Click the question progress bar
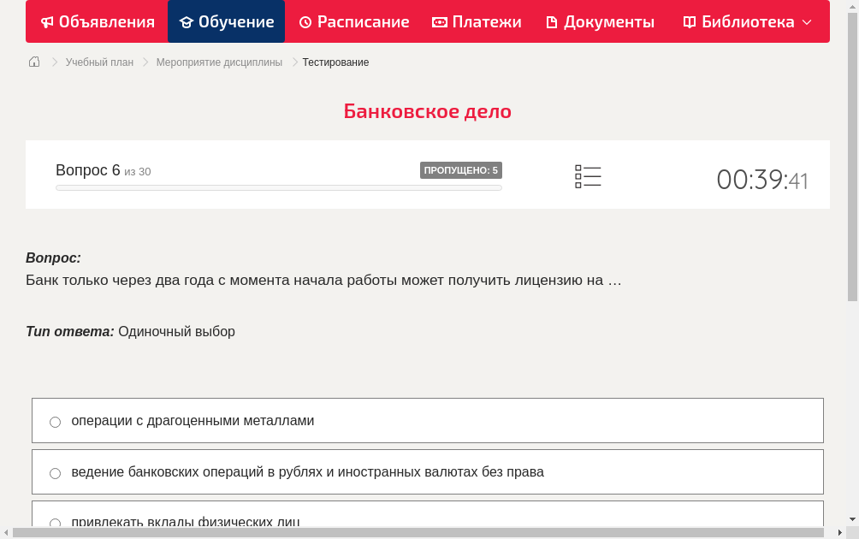This screenshot has height=539, width=859. pos(278,187)
